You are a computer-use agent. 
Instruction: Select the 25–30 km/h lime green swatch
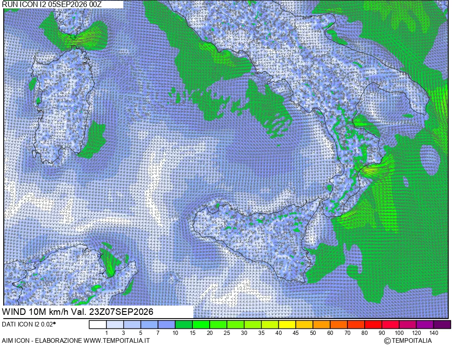click(235, 325)
